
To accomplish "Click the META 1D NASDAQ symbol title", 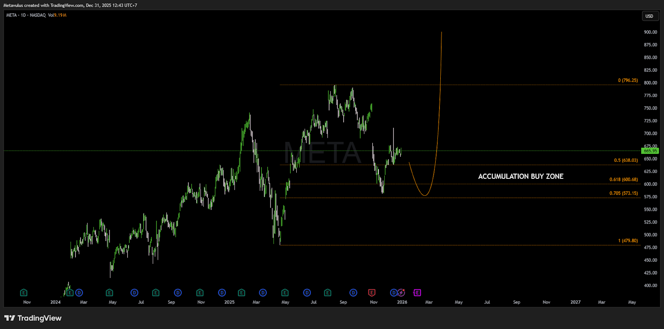I will click(x=26, y=15).
